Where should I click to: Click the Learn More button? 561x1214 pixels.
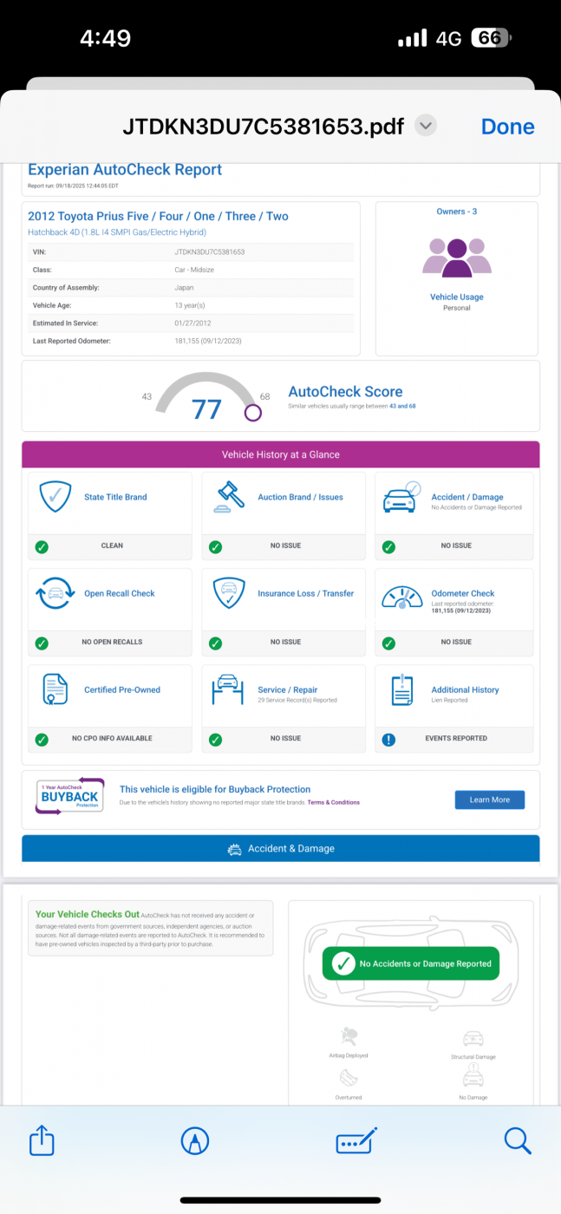[x=489, y=800]
